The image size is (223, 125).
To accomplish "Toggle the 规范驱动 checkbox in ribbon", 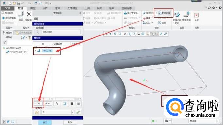I will 3,13.
